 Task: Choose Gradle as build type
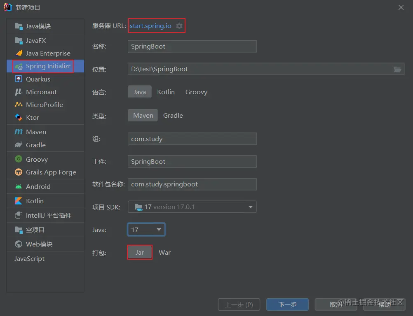click(173, 115)
